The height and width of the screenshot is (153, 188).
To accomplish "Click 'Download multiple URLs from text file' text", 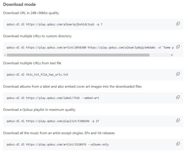I will click(32, 63).
